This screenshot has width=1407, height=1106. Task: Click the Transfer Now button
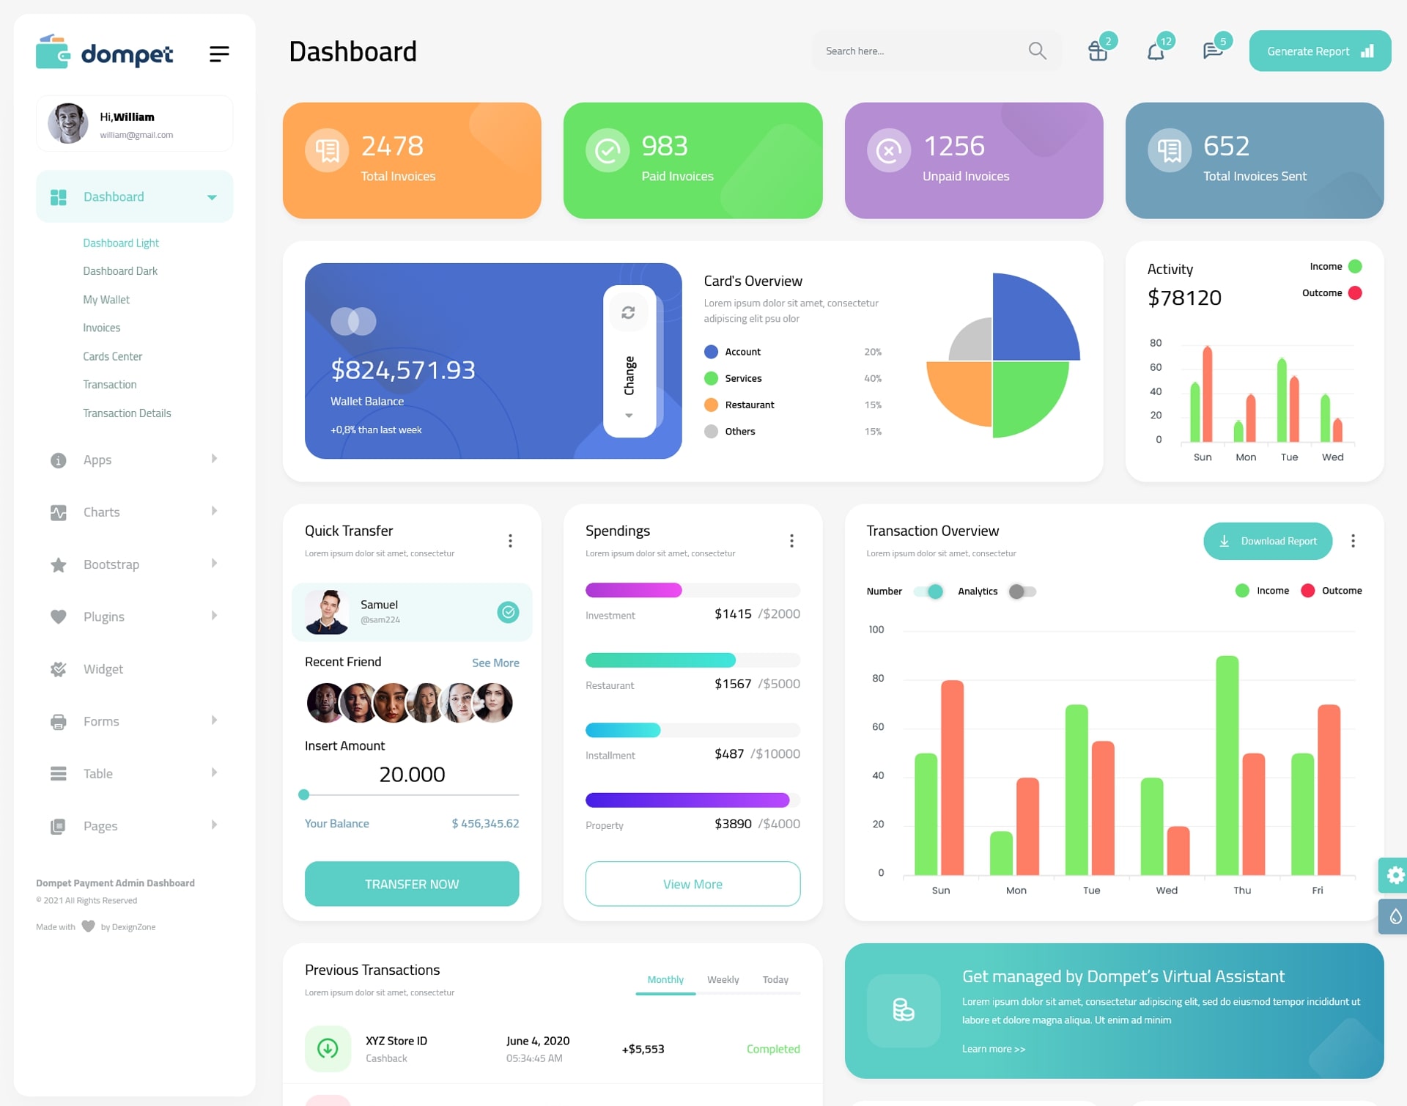coord(411,883)
